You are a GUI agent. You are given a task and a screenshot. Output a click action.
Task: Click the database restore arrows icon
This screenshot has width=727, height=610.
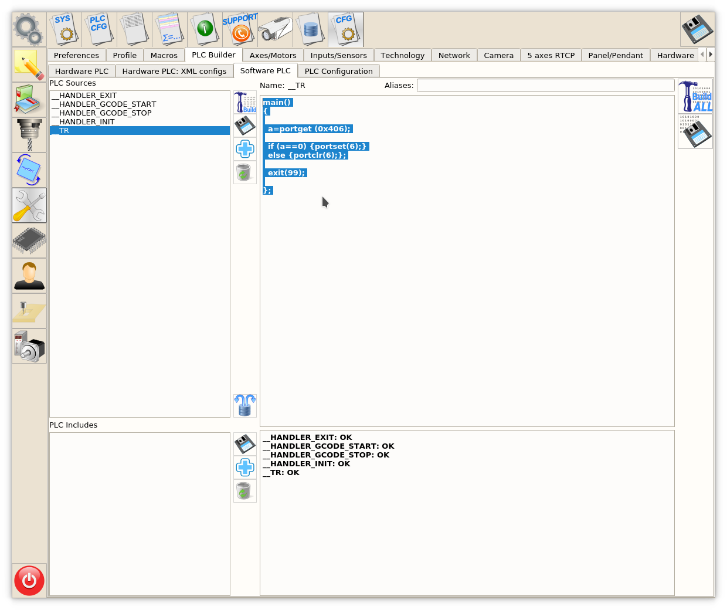(x=245, y=405)
